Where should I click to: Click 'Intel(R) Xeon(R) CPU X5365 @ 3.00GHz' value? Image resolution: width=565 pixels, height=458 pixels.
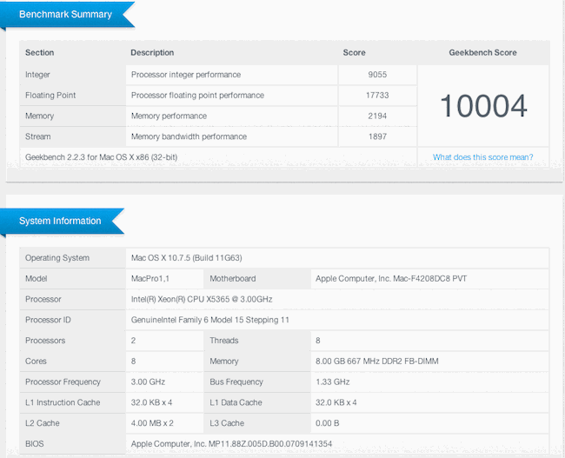(x=202, y=299)
